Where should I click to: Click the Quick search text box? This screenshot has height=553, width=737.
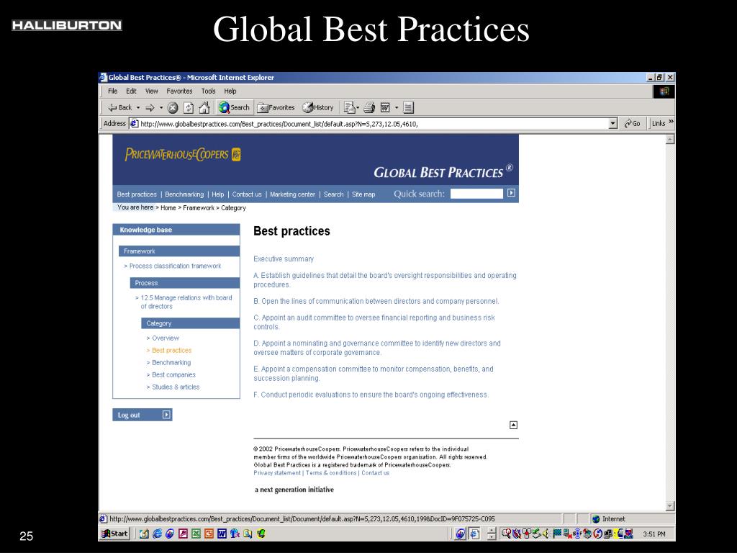click(x=476, y=194)
